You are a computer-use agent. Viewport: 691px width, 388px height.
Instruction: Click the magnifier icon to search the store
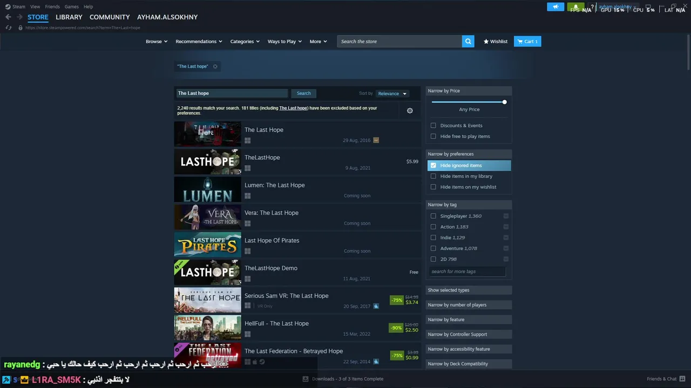(468, 41)
